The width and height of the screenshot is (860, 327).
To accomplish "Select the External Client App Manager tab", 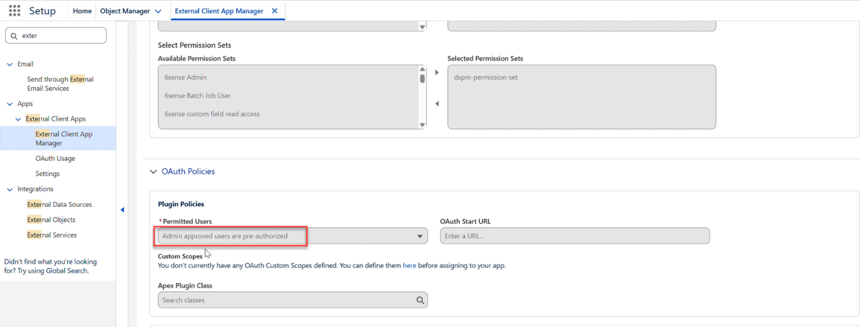I will tap(219, 11).
